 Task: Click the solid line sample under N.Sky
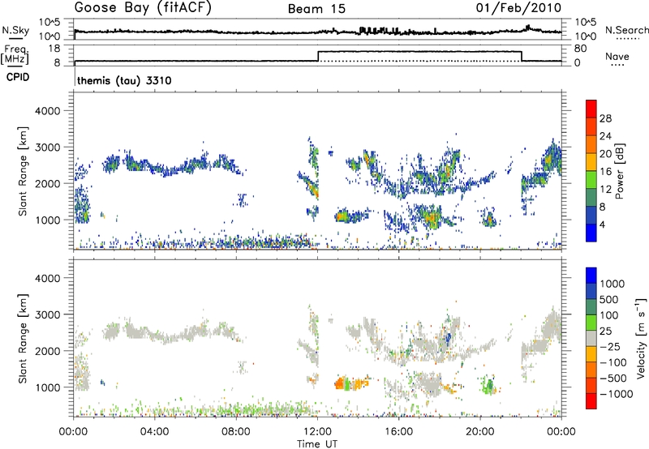(x=15, y=39)
